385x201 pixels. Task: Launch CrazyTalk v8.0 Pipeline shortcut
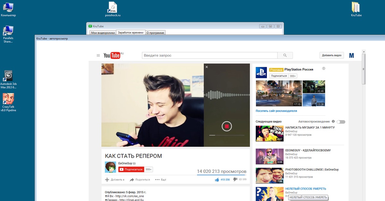point(8,102)
